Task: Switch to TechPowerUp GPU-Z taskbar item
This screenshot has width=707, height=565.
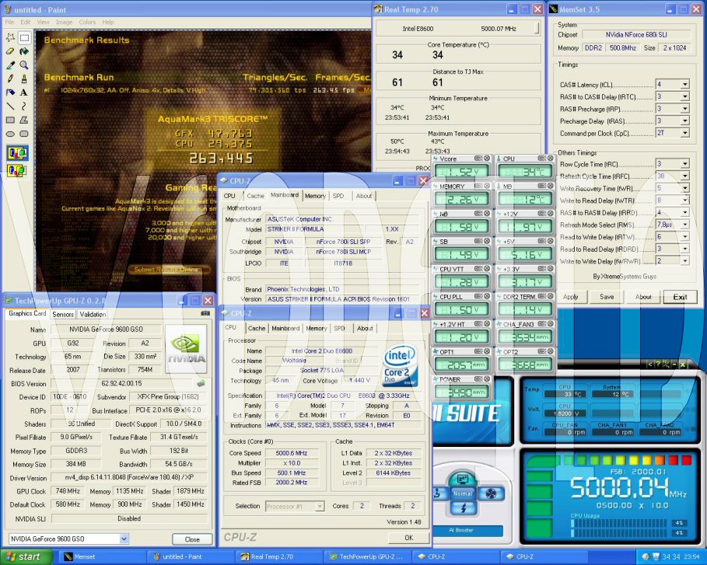Action: (x=369, y=557)
